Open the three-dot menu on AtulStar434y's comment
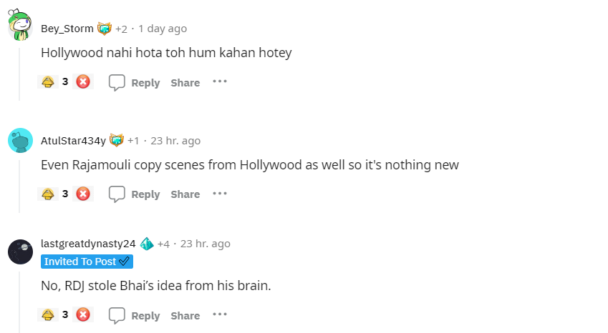608x333 pixels. point(220,194)
